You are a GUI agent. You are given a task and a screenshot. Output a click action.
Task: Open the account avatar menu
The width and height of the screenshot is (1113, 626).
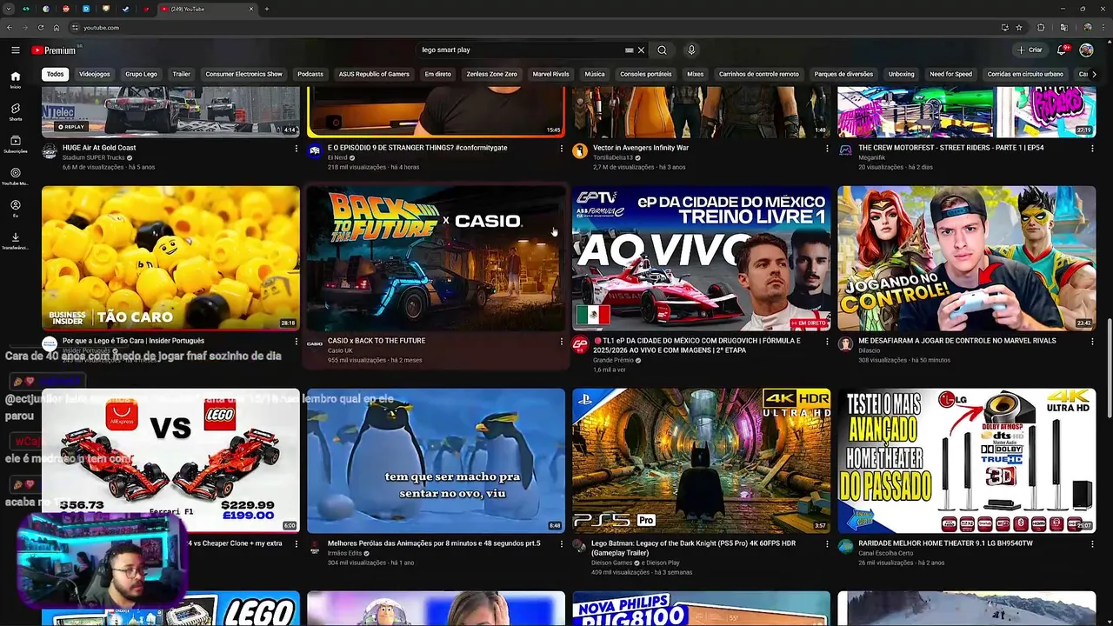(x=1086, y=50)
